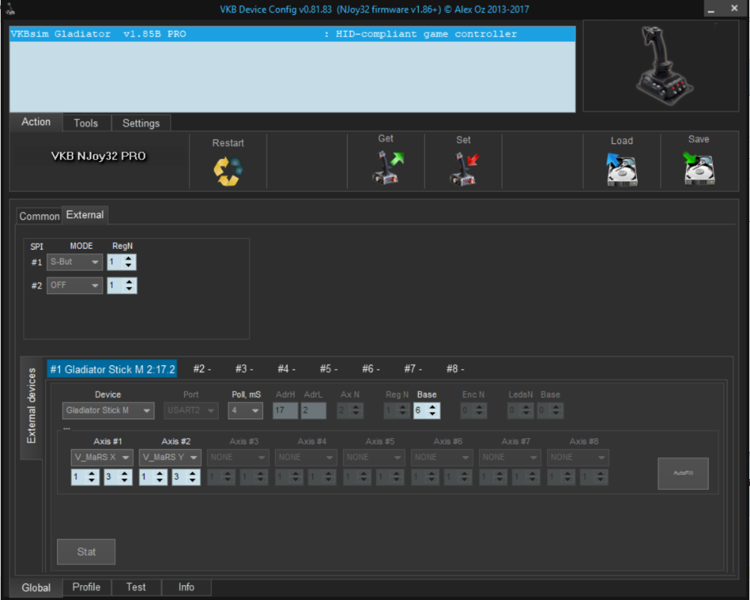Switch to the External tab
This screenshot has height=600, width=750.
[x=85, y=215]
